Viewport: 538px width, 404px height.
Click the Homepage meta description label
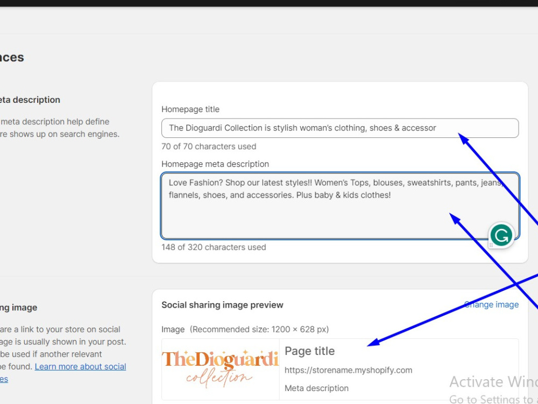pyautogui.click(x=215, y=164)
